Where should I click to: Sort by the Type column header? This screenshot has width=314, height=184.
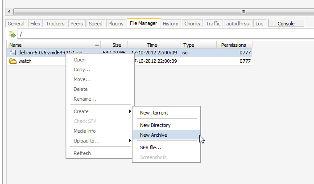coord(198,45)
